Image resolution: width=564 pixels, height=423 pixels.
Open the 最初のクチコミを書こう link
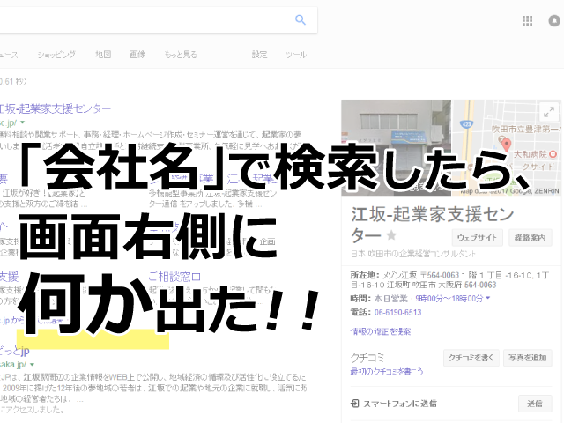[387, 372]
